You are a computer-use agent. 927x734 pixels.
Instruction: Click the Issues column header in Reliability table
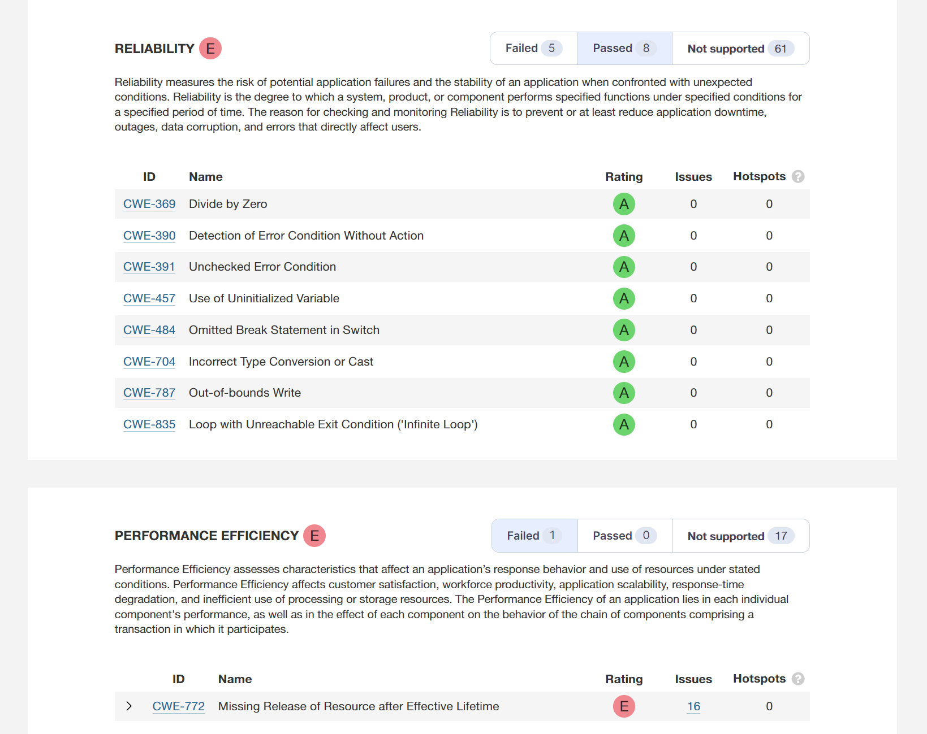click(693, 177)
